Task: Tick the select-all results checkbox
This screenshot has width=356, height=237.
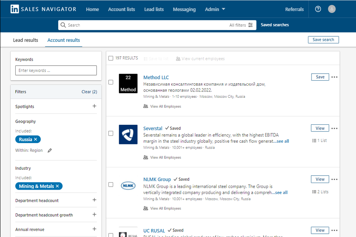Action: point(111,58)
